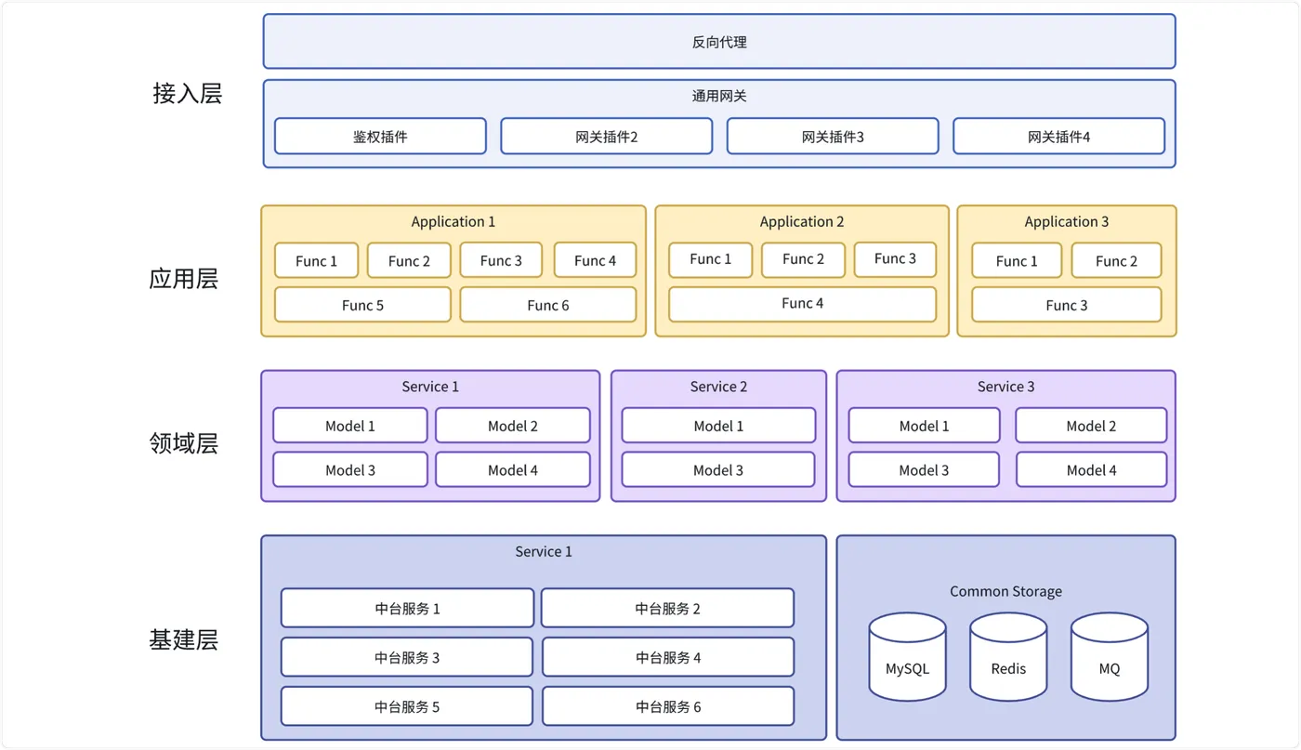Select the 通用网关 title

coord(719,96)
